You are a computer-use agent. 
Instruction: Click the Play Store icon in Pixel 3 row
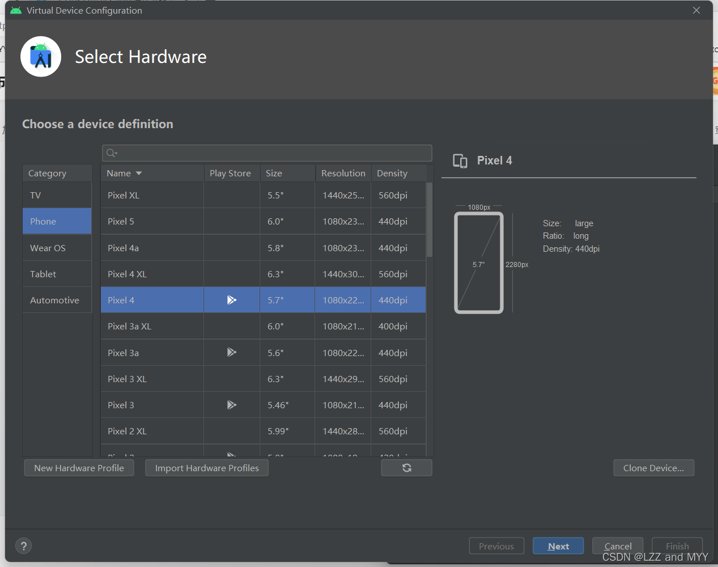tap(232, 405)
